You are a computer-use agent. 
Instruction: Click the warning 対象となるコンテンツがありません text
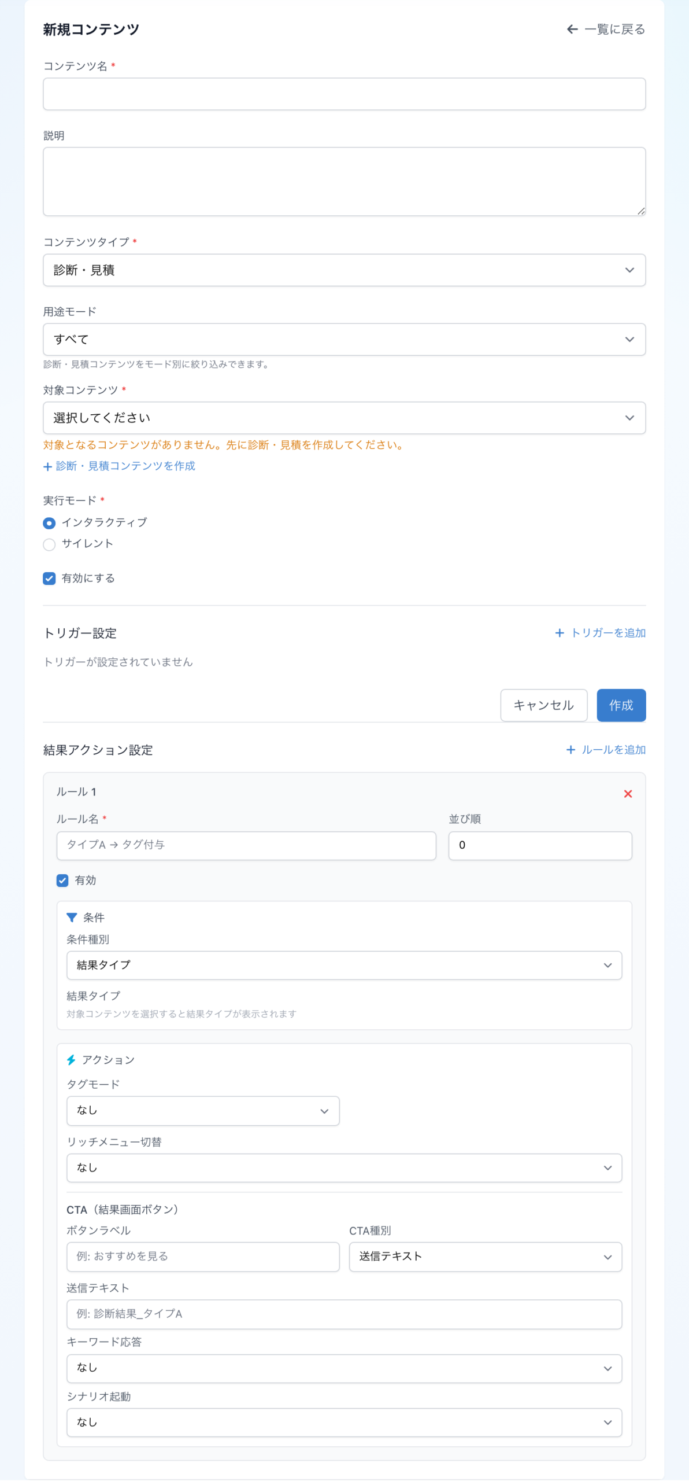[x=225, y=445]
